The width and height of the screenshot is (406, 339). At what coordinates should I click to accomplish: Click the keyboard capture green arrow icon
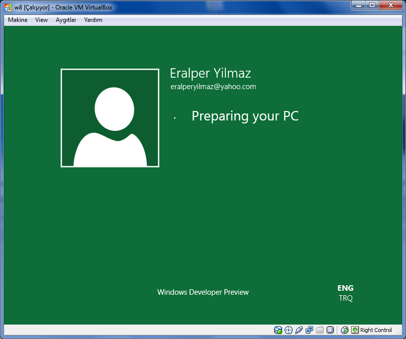point(355,330)
